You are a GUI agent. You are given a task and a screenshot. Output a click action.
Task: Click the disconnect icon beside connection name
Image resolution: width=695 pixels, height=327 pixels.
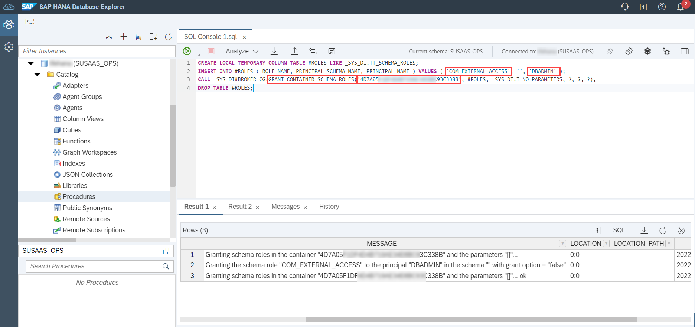click(610, 51)
